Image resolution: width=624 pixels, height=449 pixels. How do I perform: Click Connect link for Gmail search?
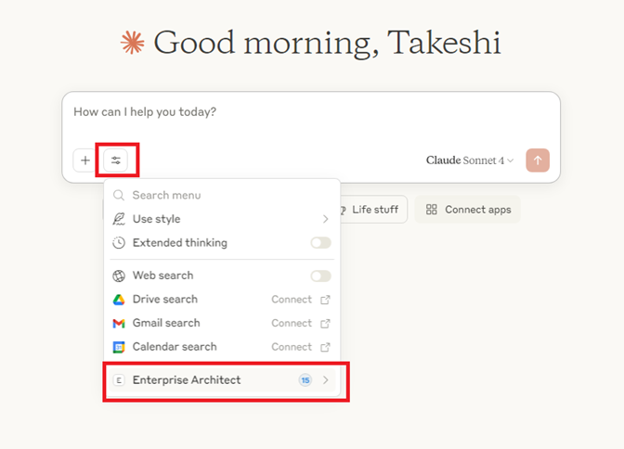292,324
